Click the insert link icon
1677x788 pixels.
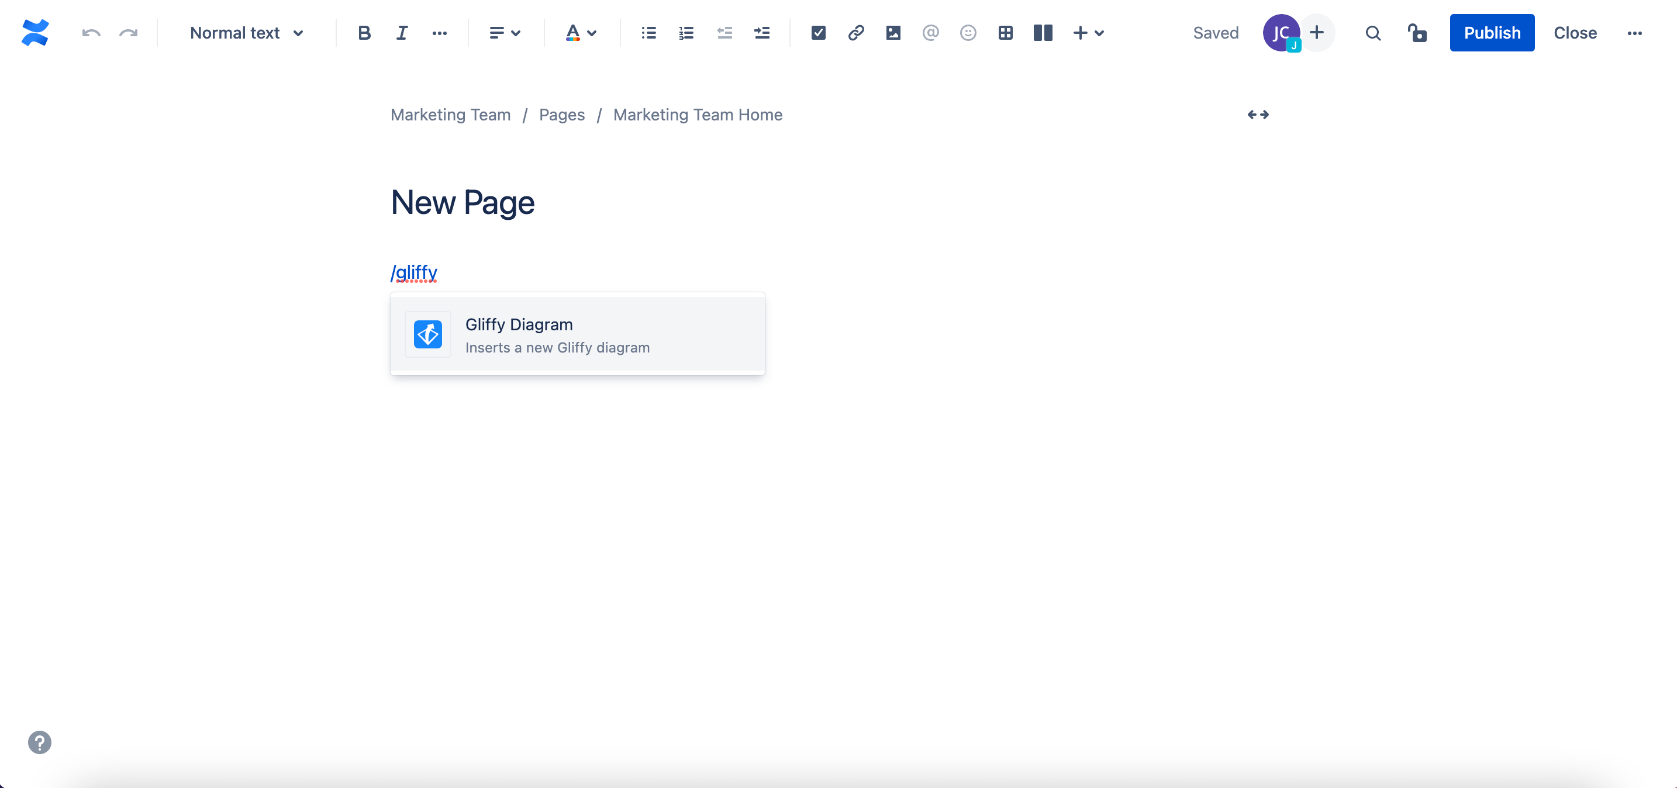[854, 32]
